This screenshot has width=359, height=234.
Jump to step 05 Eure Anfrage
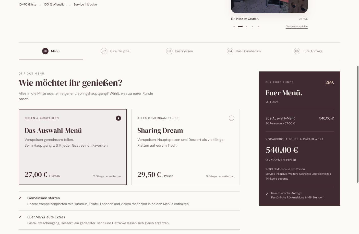coord(308,51)
